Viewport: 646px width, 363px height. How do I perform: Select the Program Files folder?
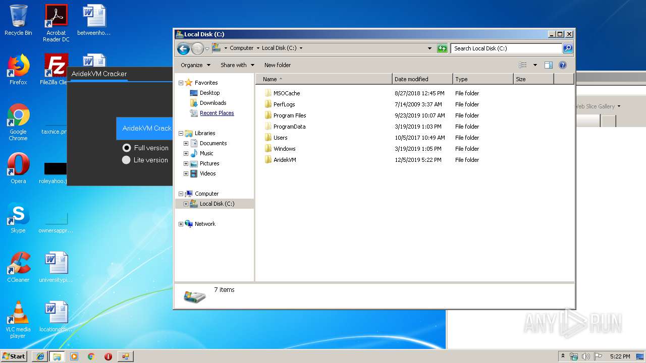(x=290, y=115)
